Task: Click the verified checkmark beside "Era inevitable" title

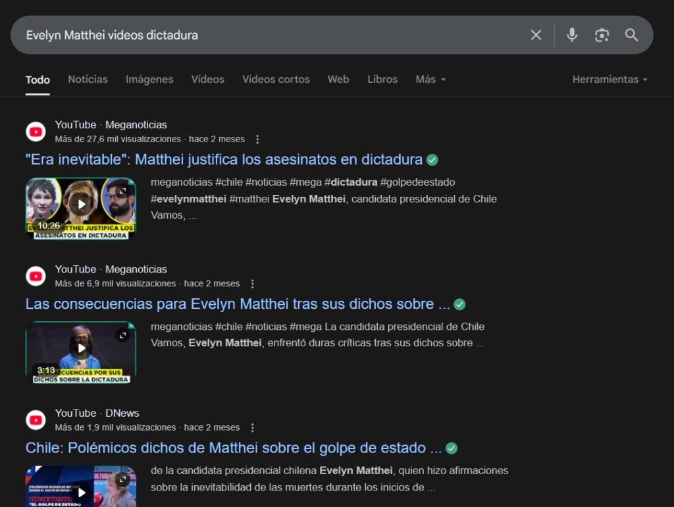Action: (432, 160)
